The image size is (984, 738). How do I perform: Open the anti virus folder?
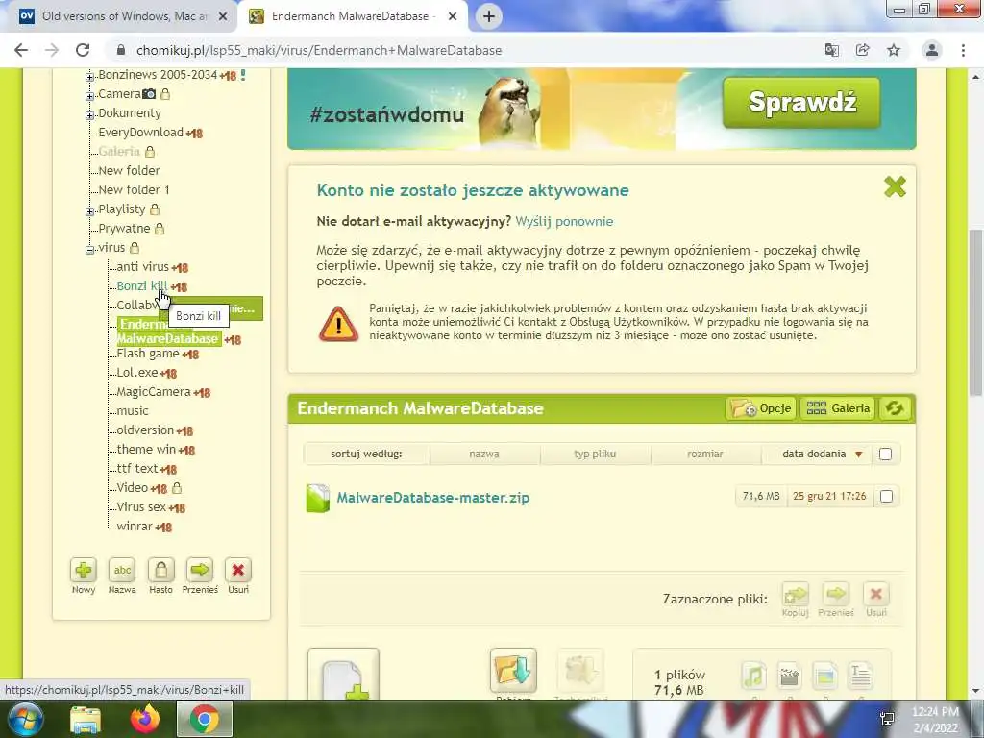coord(142,267)
